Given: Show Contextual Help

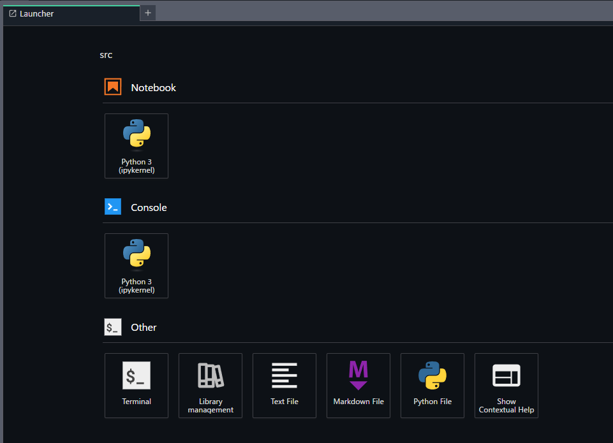Looking at the screenshot, I should pos(506,386).
